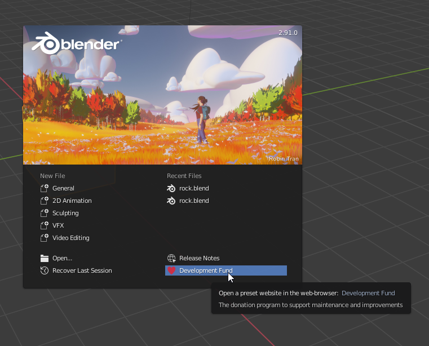Click the new file icon beside Video Editing

click(x=45, y=238)
